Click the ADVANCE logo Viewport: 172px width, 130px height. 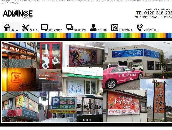[x=18, y=14]
